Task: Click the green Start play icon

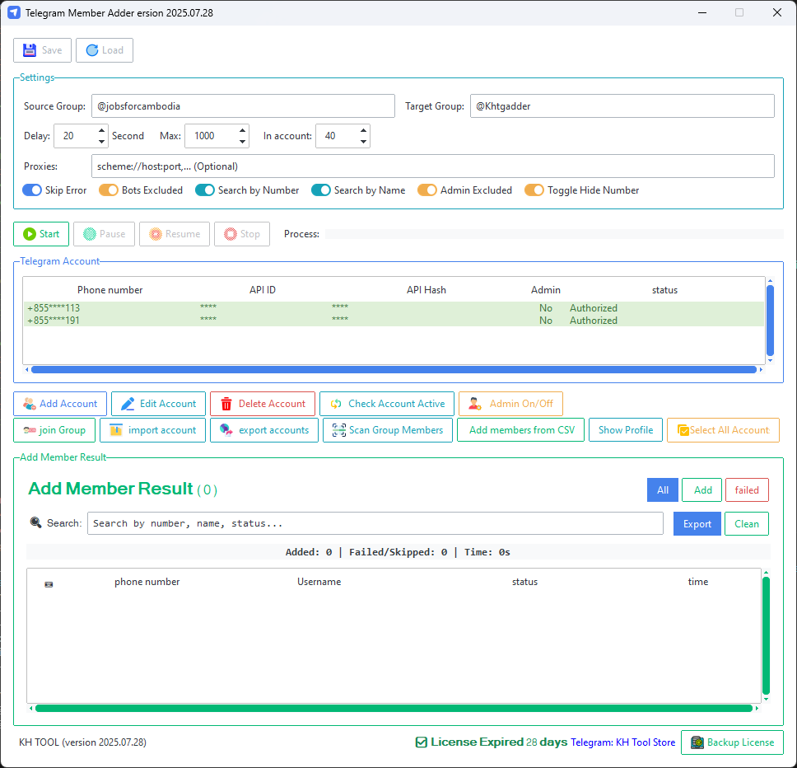Action: point(30,234)
